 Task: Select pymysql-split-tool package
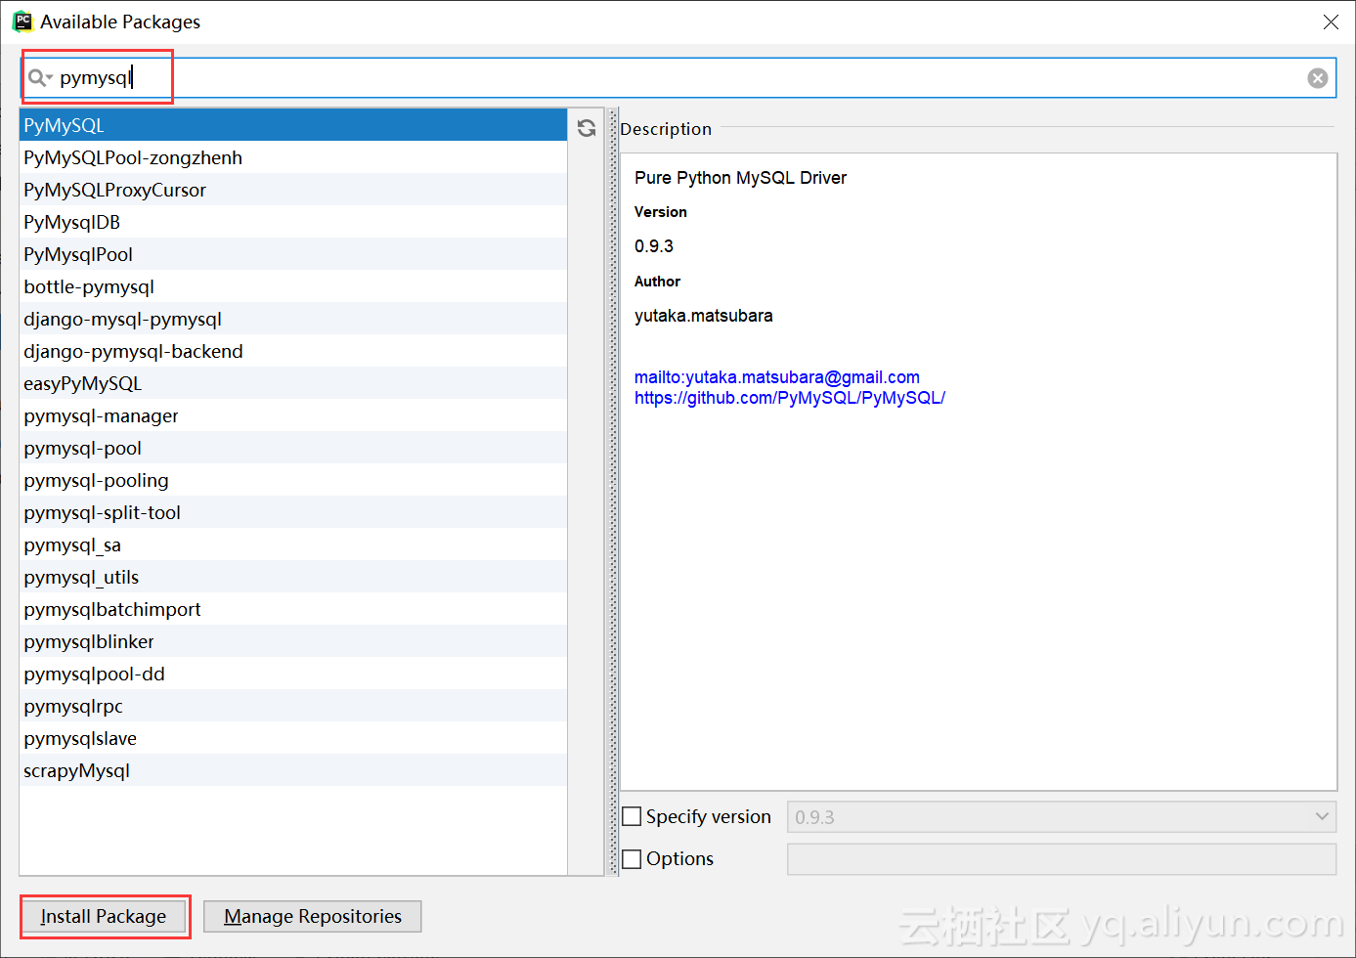[293, 512]
